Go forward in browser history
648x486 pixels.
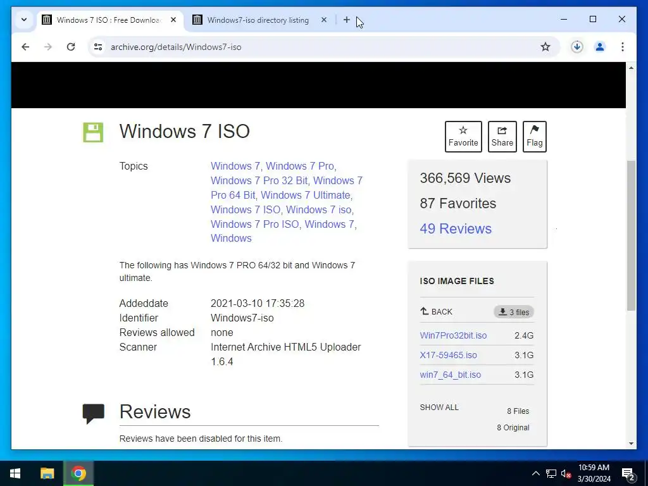coord(48,47)
